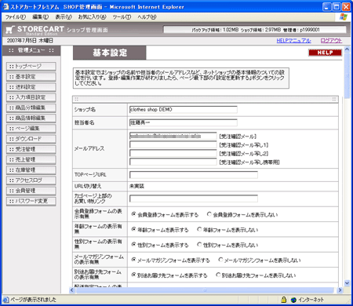Open 商品情報編集 in the sidebar

click(31, 118)
